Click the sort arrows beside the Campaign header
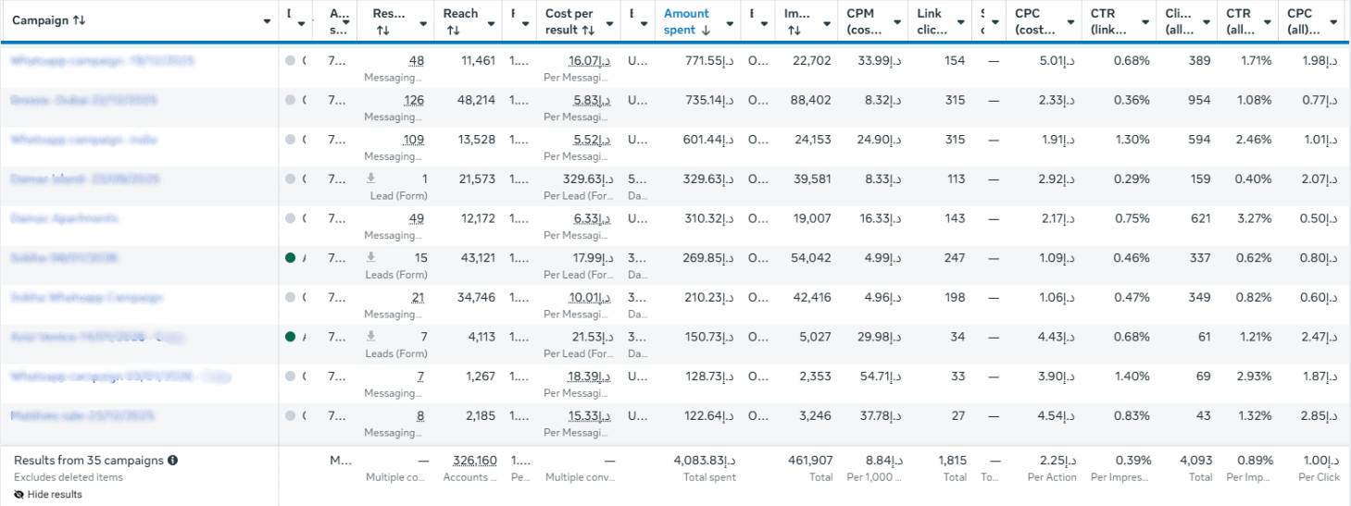1351x506 pixels. [80, 21]
